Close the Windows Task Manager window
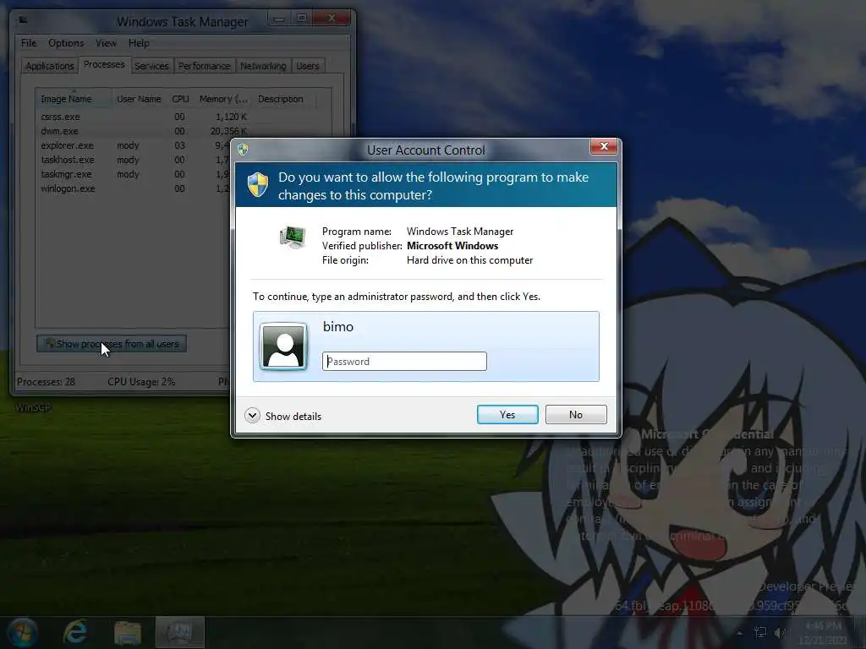866x649 pixels. tap(332, 19)
